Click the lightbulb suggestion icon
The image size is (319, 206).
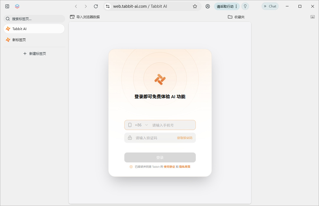245,6
